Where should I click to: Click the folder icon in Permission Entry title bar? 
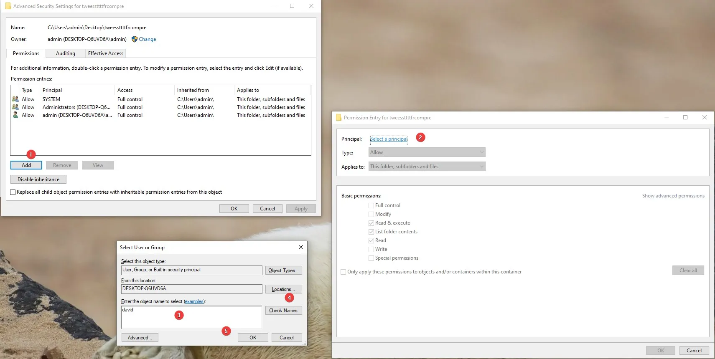[x=338, y=118]
